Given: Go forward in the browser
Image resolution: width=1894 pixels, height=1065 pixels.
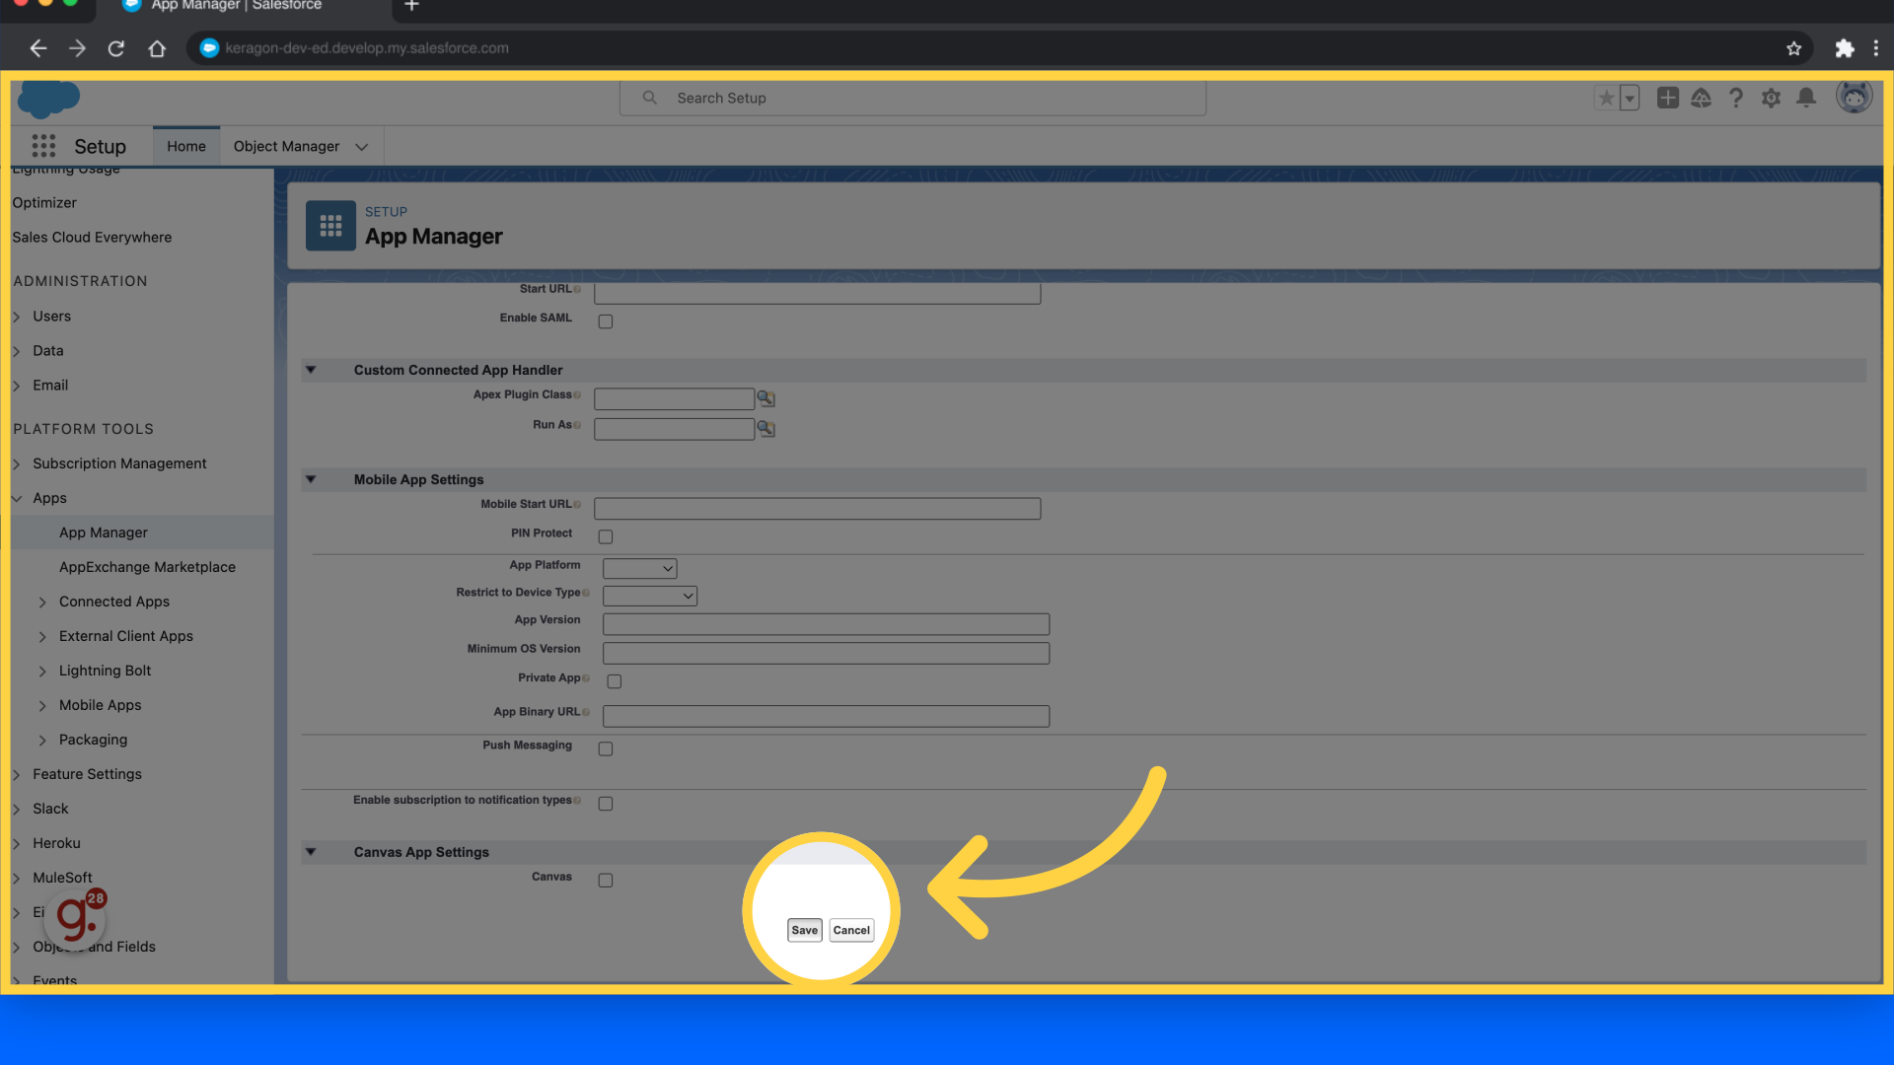Looking at the screenshot, I should tap(77, 48).
